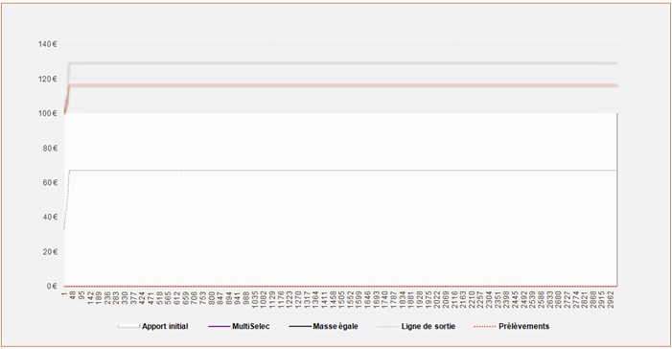Click the purple MultiSelec legend line
The width and height of the screenshot is (672, 349).
(x=219, y=327)
